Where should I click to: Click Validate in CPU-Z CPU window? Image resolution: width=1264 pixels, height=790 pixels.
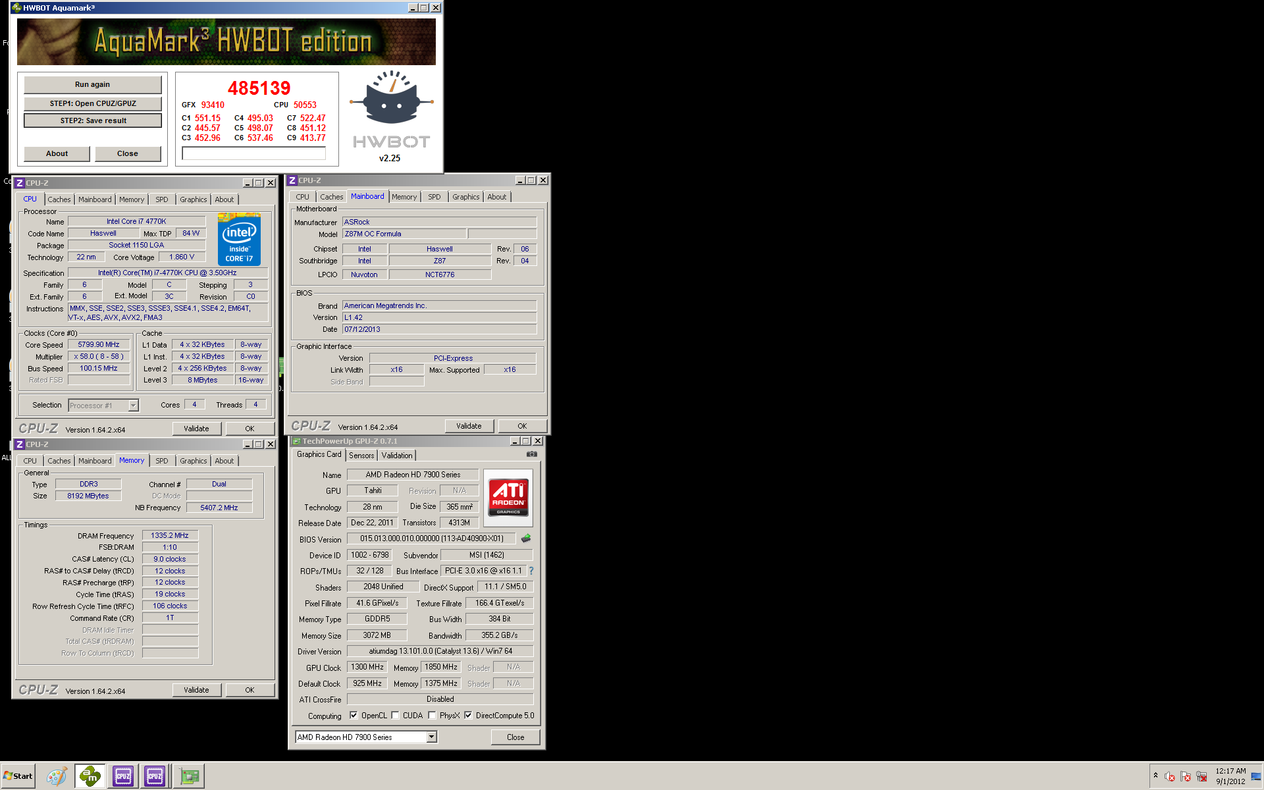(196, 429)
